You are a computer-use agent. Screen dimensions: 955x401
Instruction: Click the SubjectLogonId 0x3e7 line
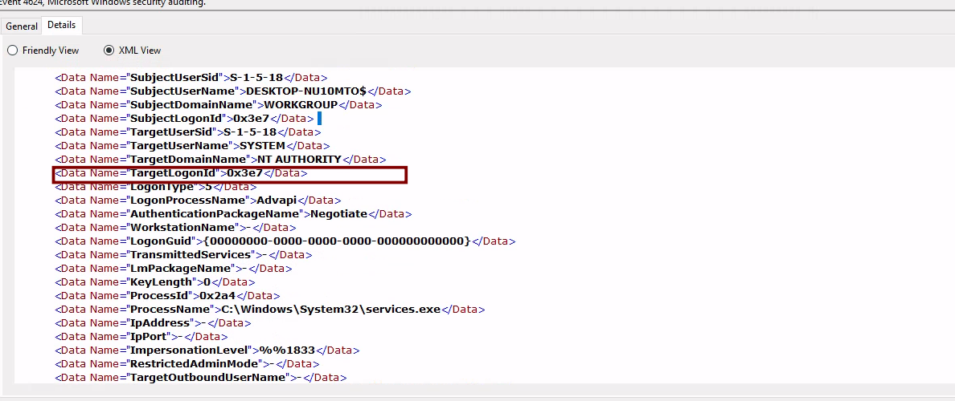coord(184,119)
